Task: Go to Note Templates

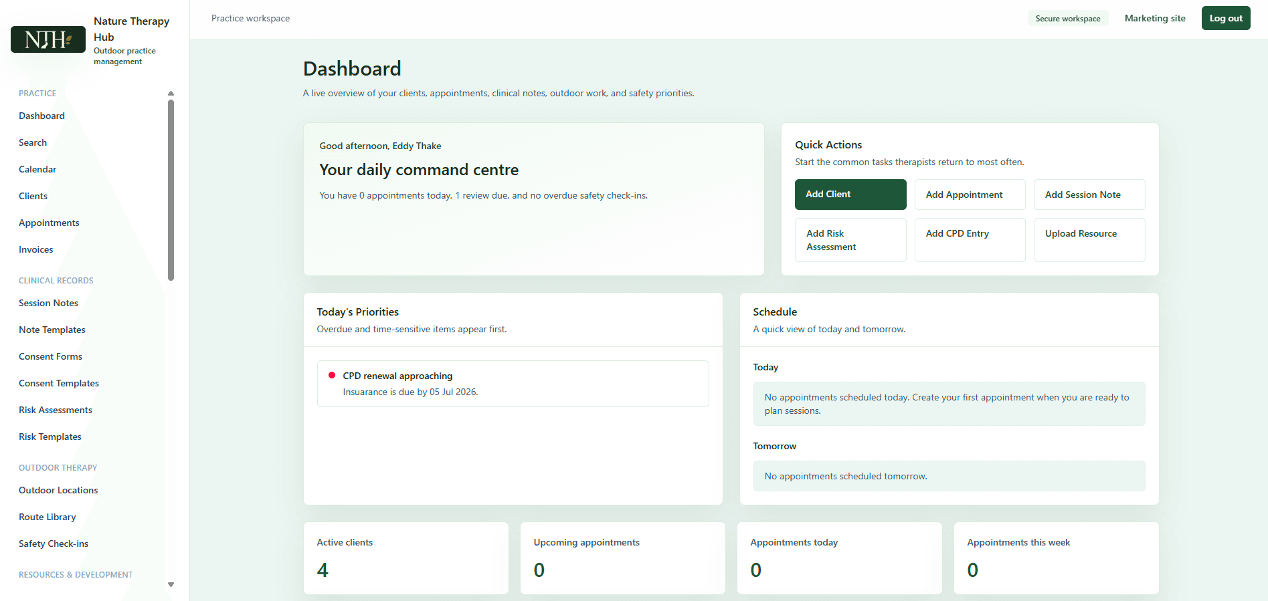Action: tap(52, 330)
